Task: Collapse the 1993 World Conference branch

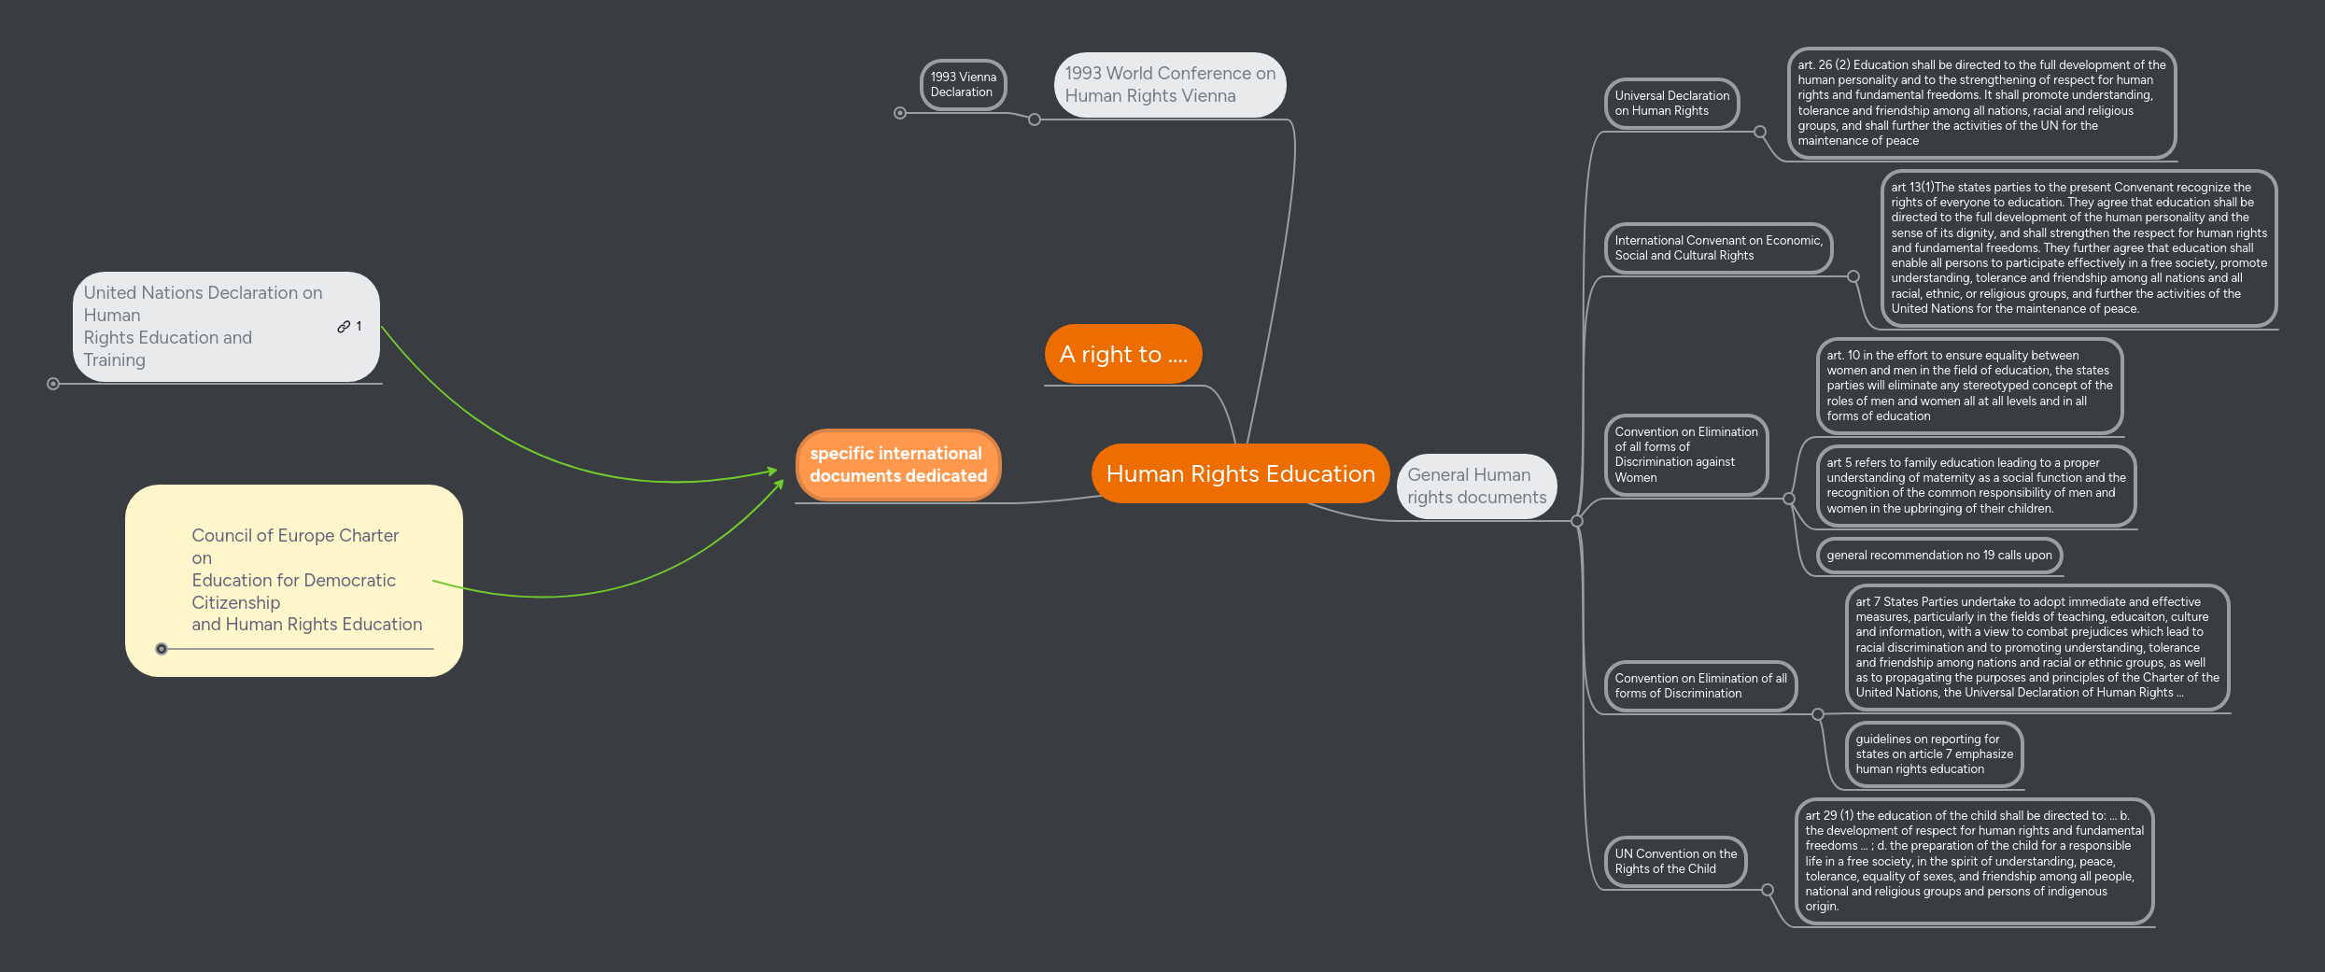Action: point(1035,120)
